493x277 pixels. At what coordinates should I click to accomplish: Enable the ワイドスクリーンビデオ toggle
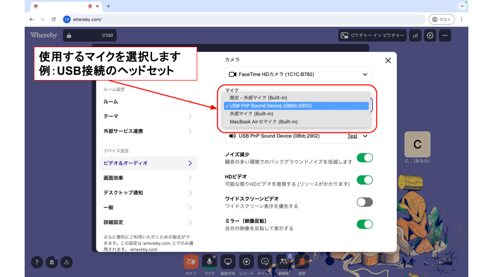pyautogui.click(x=365, y=202)
